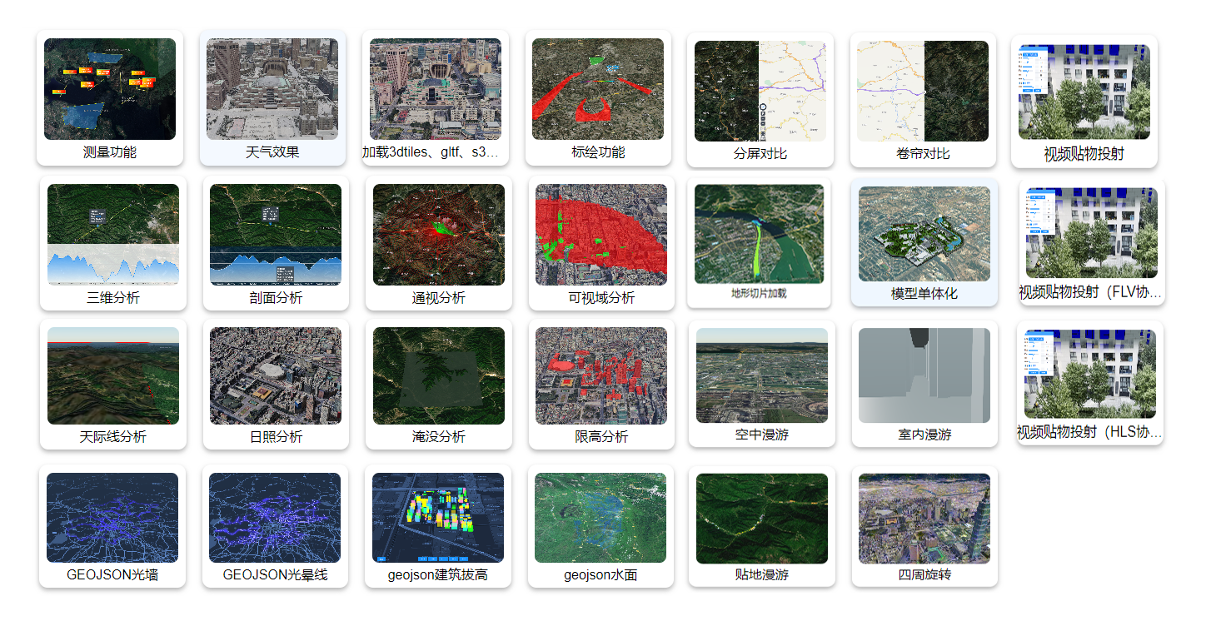Image resolution: width=1206 pixels, height=626 pixels.
Task: Select the 天气效果 snowy city thumbnail
Action: [x=272, y=89]
